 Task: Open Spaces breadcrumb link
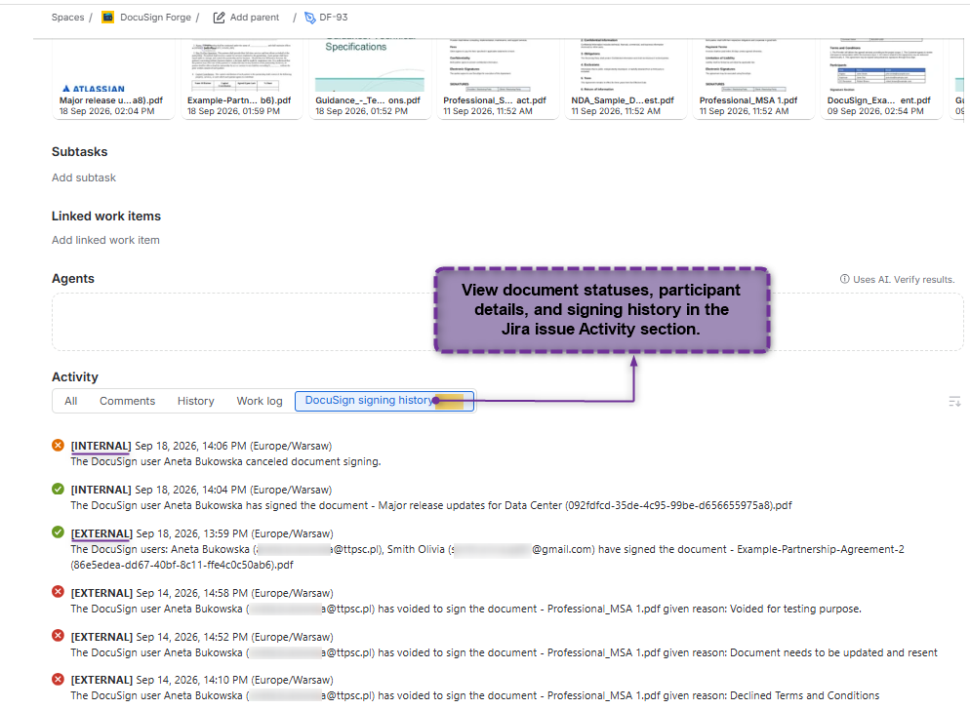(67, 18)
